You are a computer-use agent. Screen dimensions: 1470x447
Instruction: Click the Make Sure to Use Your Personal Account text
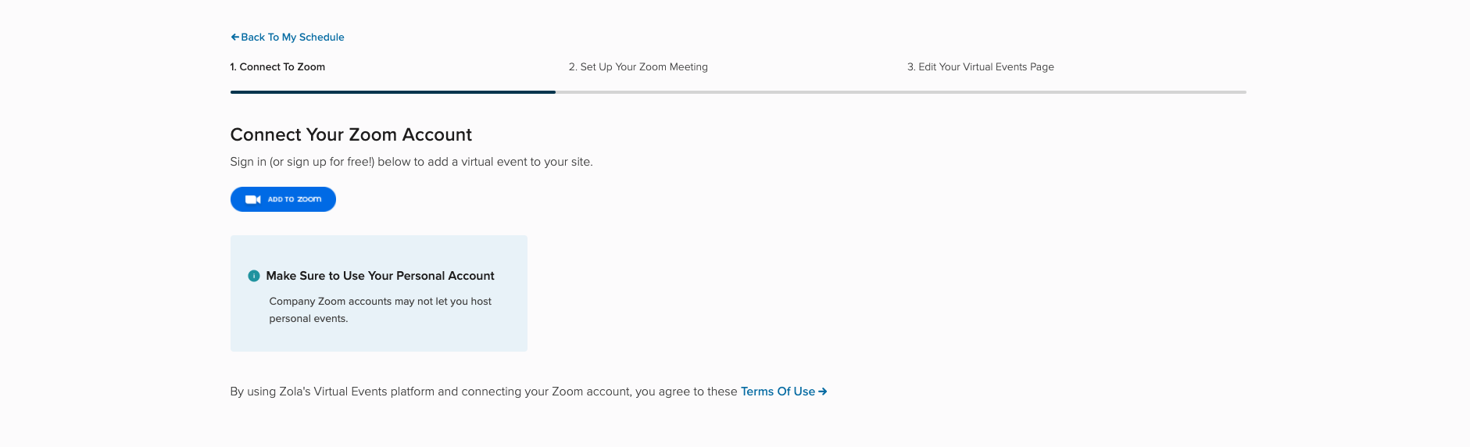[x=380, y=276]
